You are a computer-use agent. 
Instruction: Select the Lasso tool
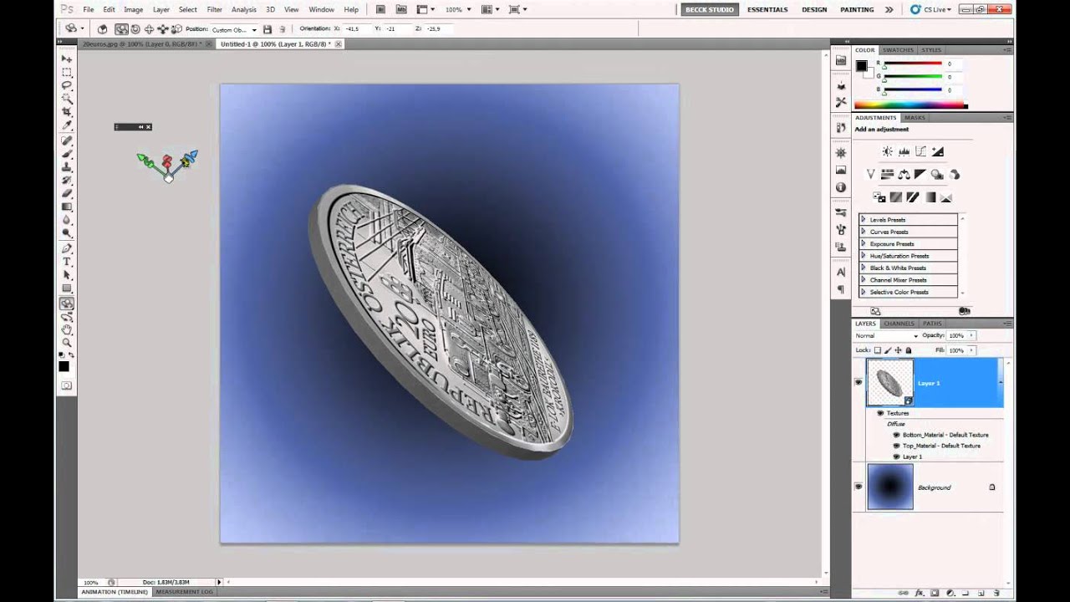click(x=67, y=85)
